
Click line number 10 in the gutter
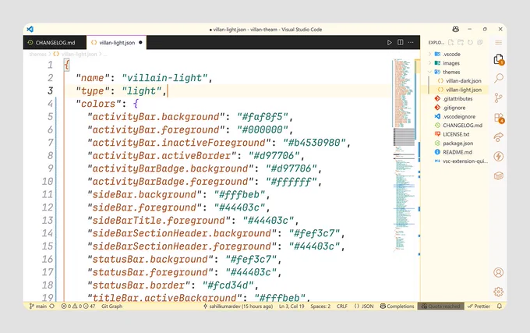(x=48, y=181)
